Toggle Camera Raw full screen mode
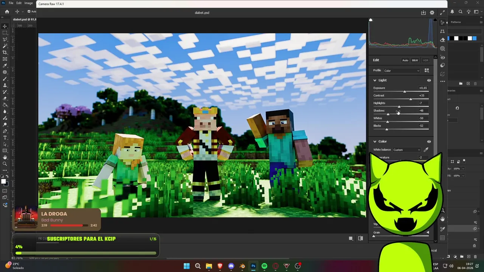The width and height of the screenshot is (484, 272). [442, 12]
